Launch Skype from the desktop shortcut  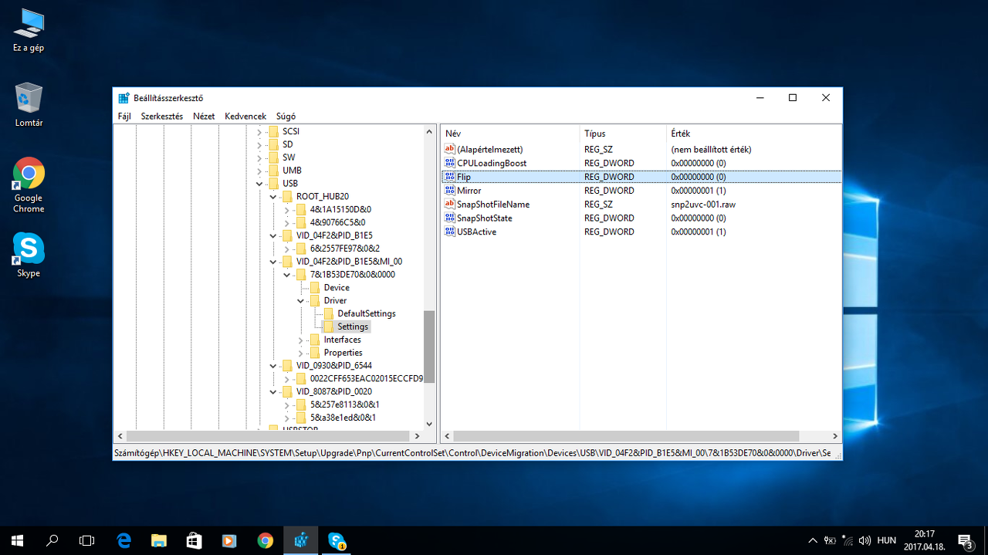click(x=29, y=255)
